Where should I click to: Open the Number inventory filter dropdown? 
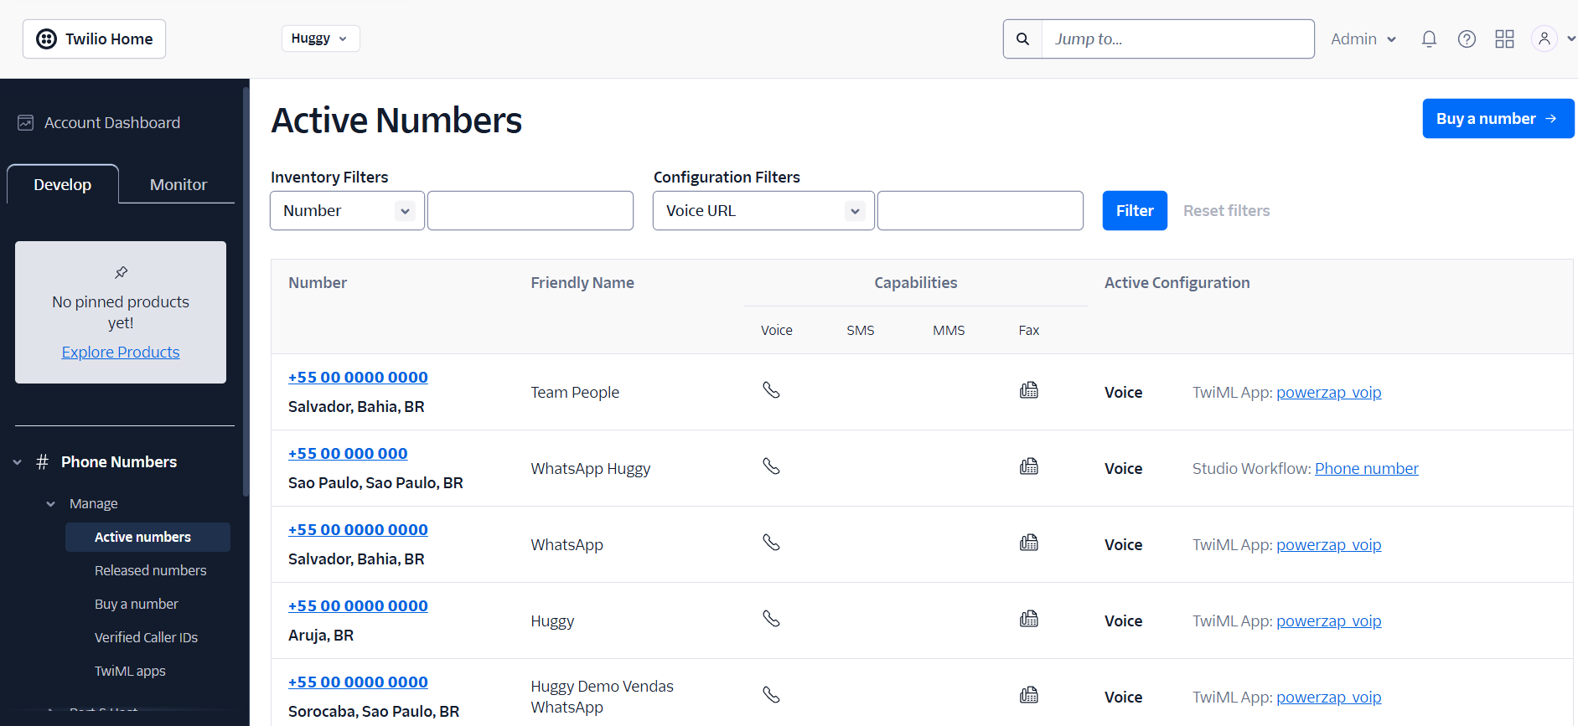(347, 211)
